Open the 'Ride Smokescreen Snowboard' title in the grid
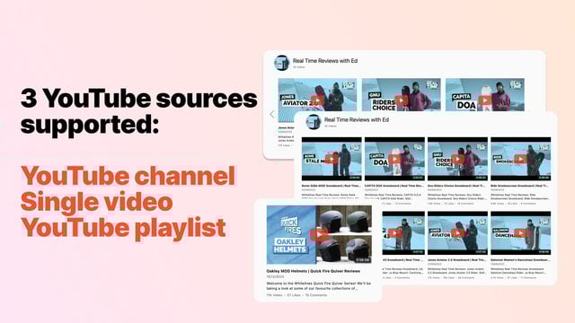 [520, 186]
